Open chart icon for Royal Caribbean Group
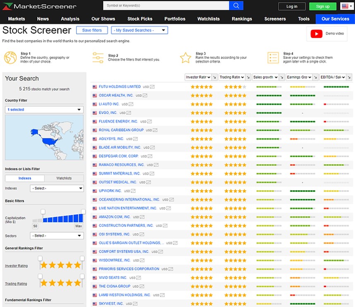Viewport: 355px width, 307px height. point(155,130)
